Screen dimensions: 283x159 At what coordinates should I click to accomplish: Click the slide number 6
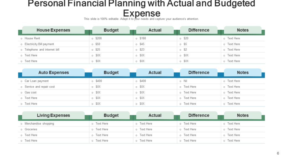point(278,153)
